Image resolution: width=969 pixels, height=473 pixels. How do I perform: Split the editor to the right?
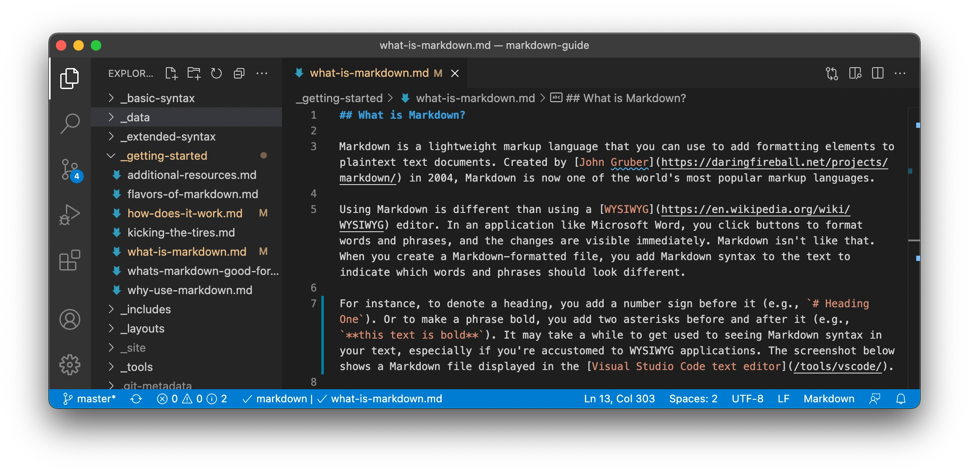point(878,73)
